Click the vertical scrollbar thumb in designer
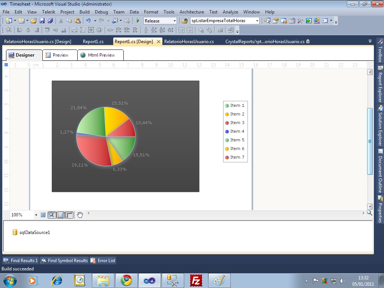The height and width of the screenshot is (288, 384). tap(370, 141)
